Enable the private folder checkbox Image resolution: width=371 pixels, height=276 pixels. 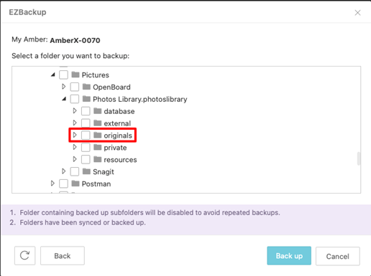[86, 148]
